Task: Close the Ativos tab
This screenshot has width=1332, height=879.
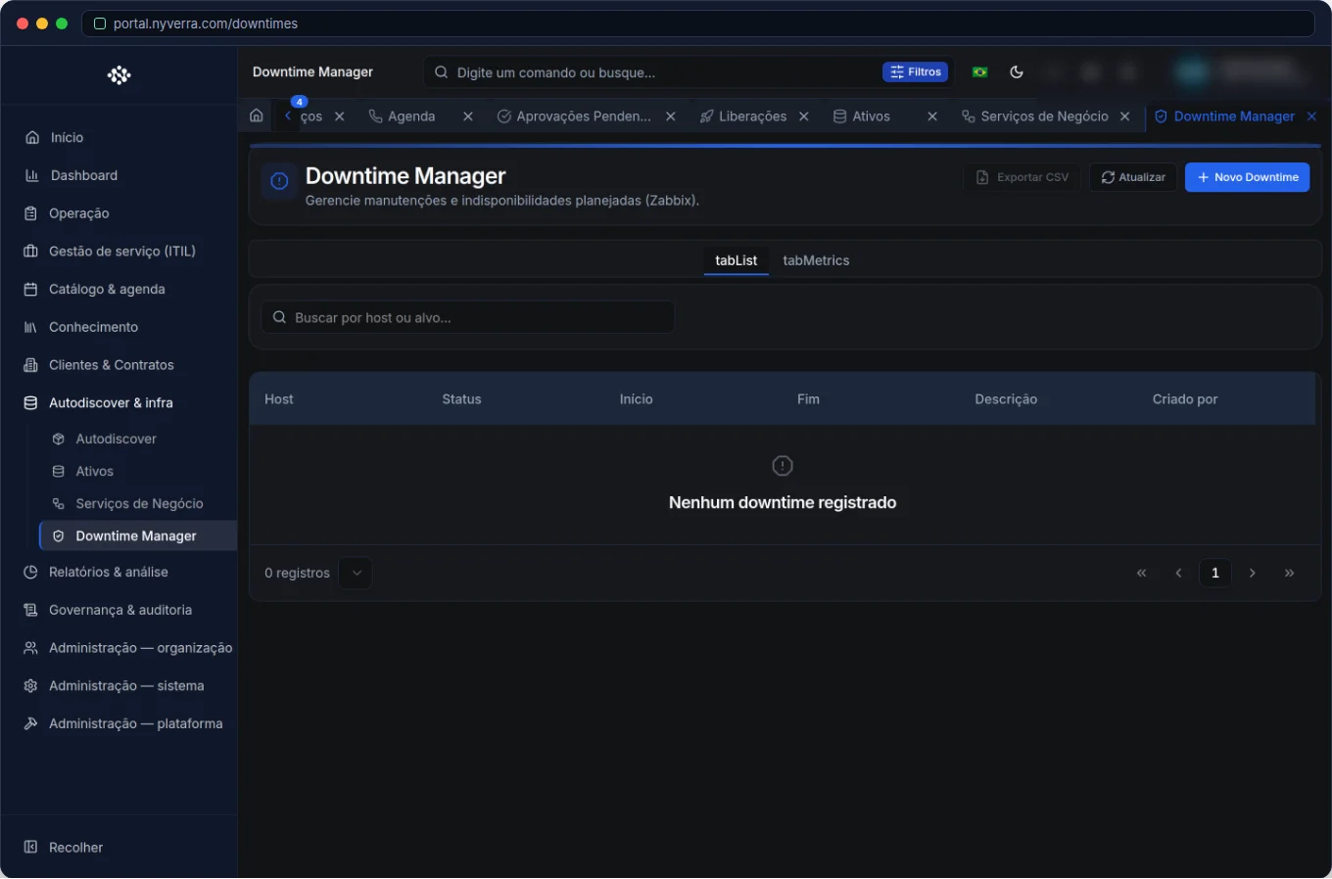Action: 932,116
